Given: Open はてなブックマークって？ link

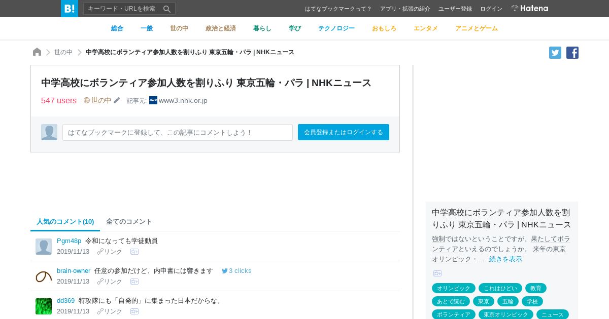Looking at the screenshot, I should 339,9.
